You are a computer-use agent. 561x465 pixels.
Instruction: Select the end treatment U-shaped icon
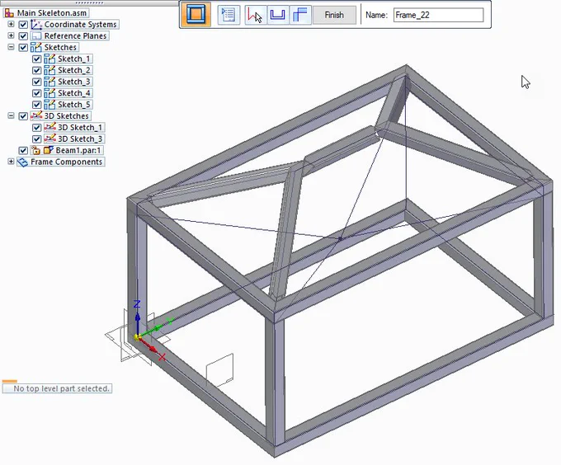277,15
